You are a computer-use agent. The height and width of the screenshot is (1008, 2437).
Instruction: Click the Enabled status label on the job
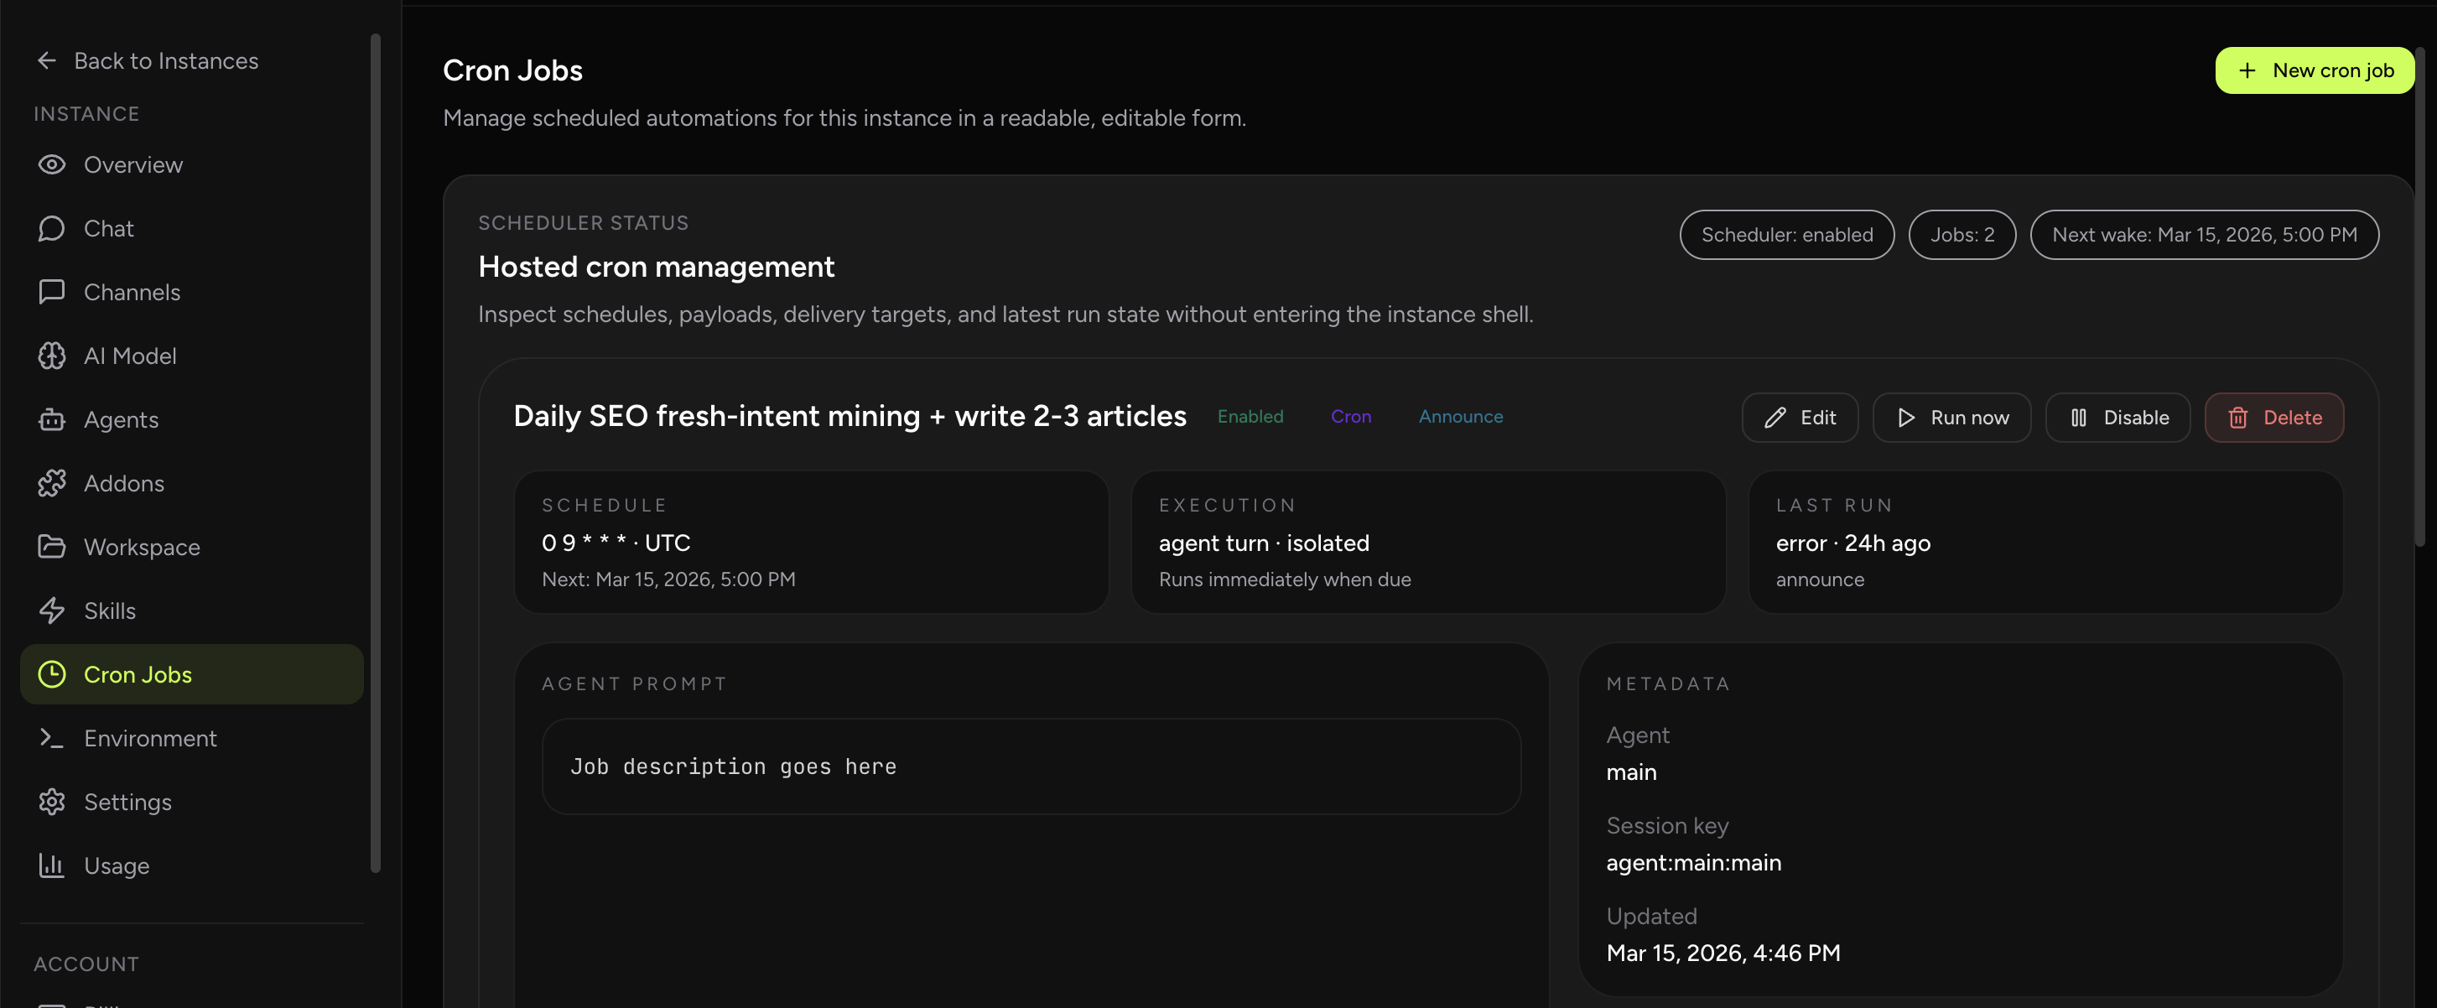click(1250, 416)
